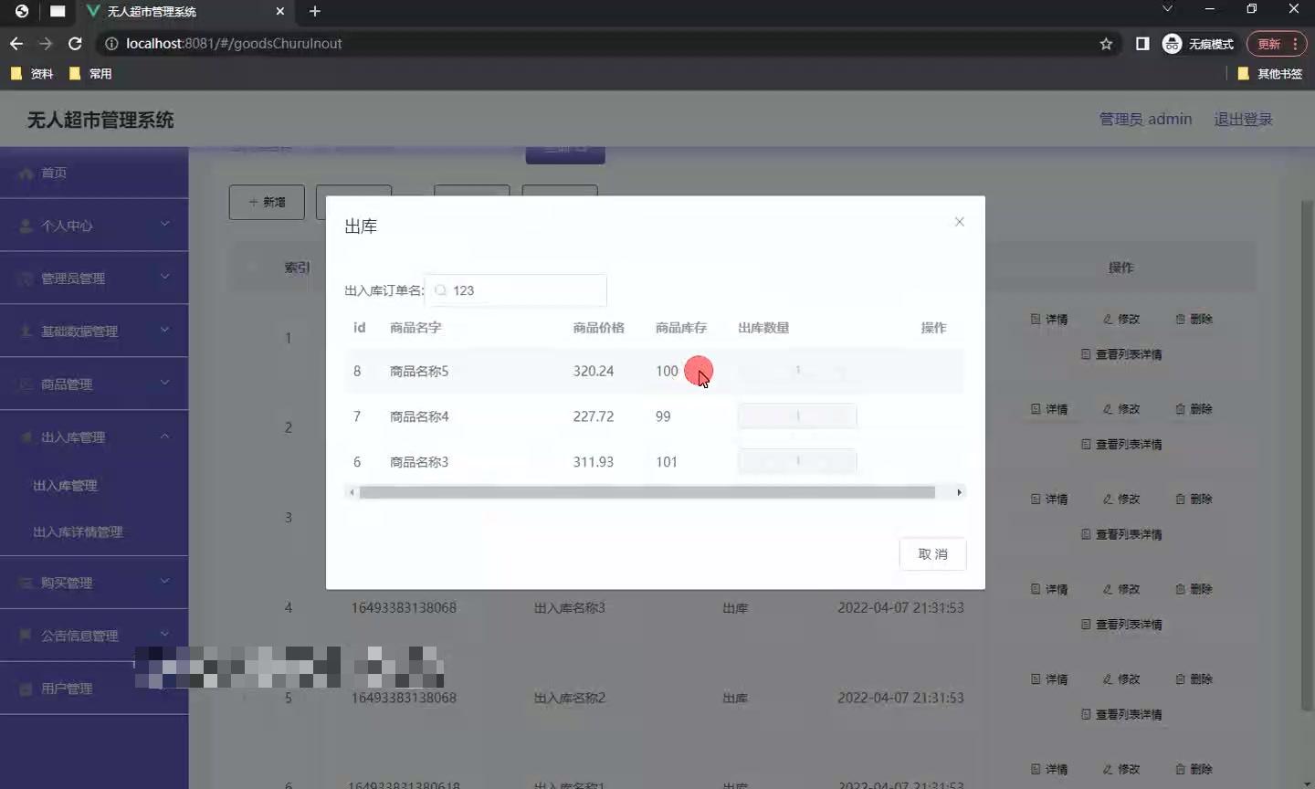Expand the 管理员管理 sidebar menu

(94, 279)
